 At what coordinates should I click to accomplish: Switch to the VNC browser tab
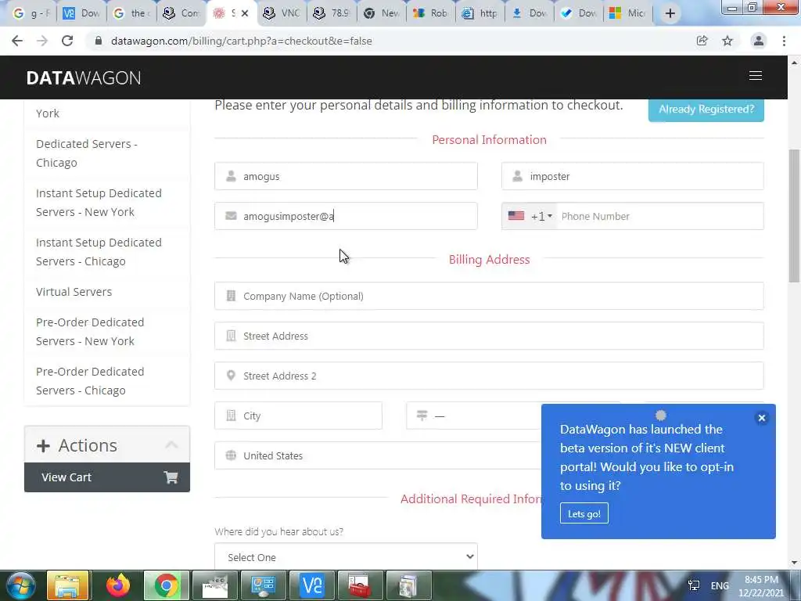(282, 13)
